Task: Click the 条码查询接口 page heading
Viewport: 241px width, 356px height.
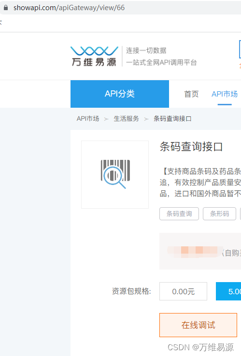Action: point(191,146)
